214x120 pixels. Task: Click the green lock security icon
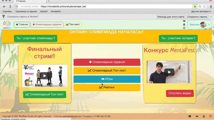click(195, 7)
